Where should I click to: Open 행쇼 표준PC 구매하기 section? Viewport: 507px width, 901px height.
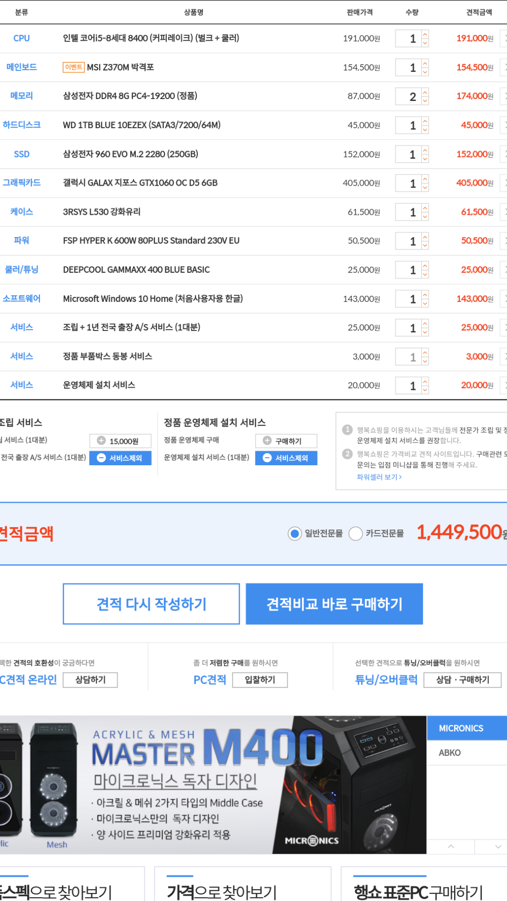pos(424,884)
